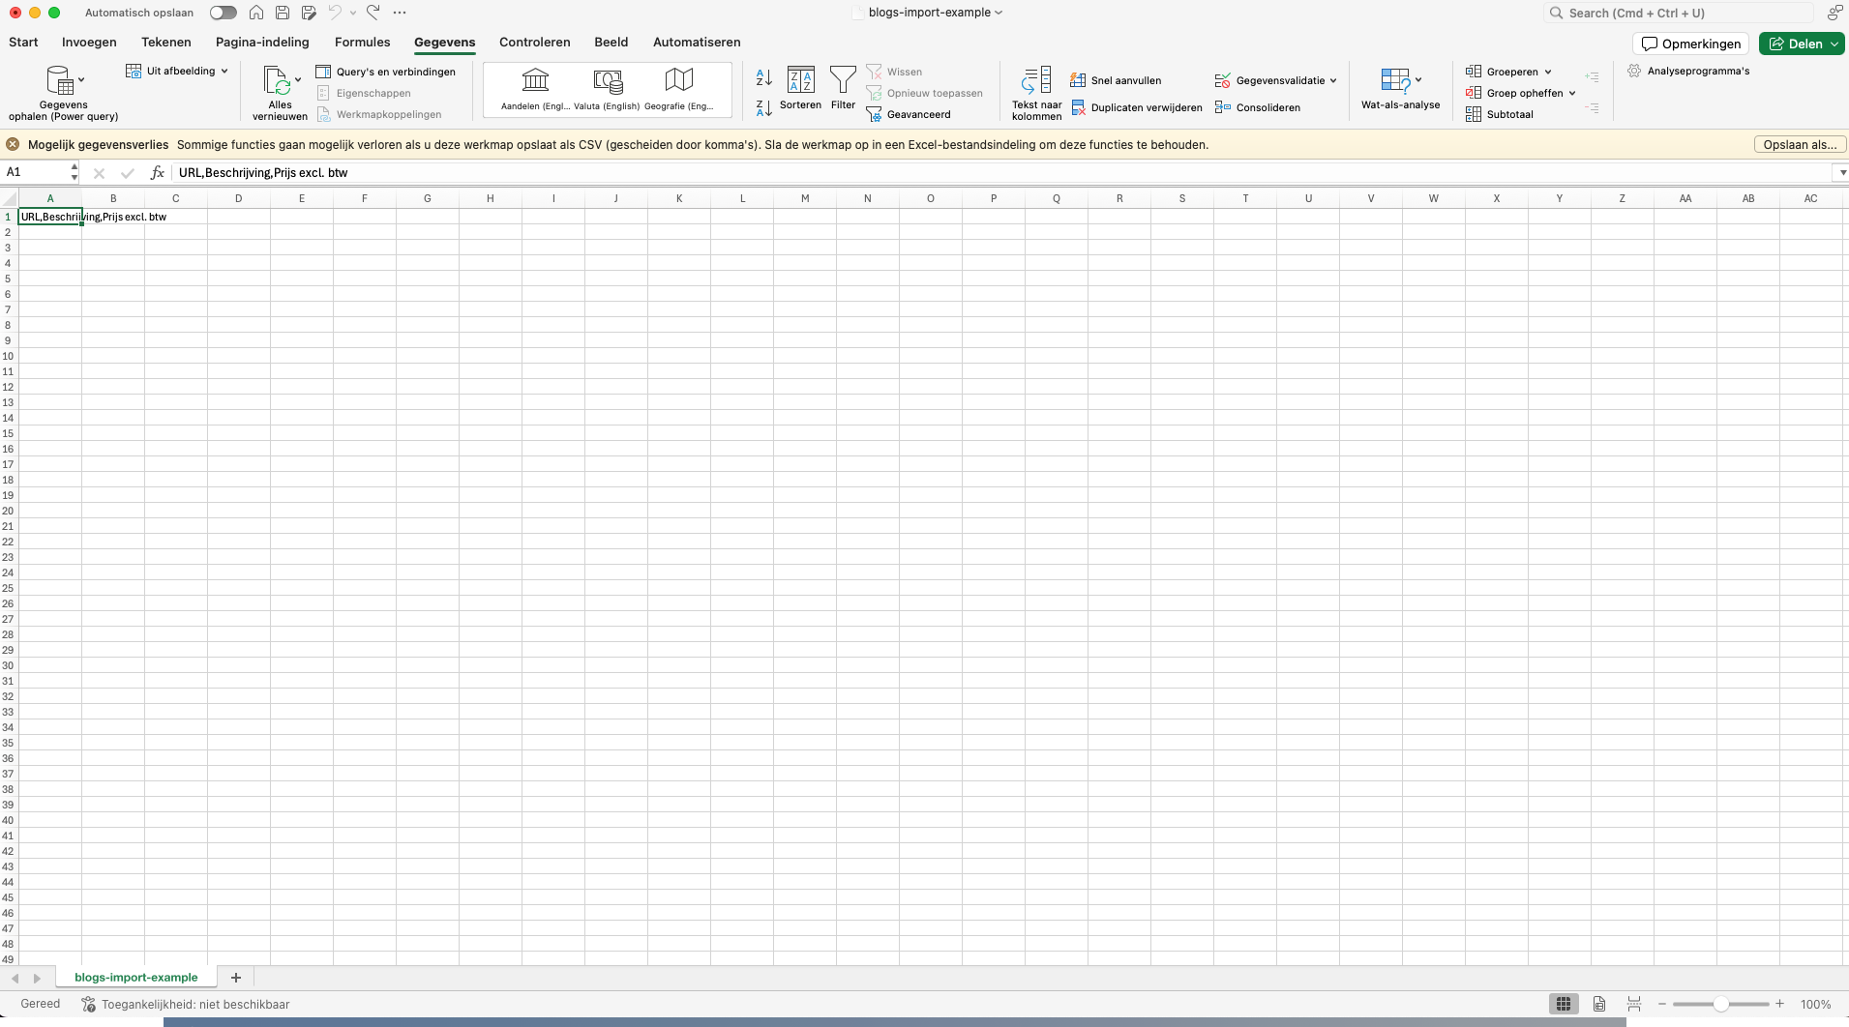Screen dimensions: 1849x1027
Task: Open Consolideren tool
Action: [1258, 107]
